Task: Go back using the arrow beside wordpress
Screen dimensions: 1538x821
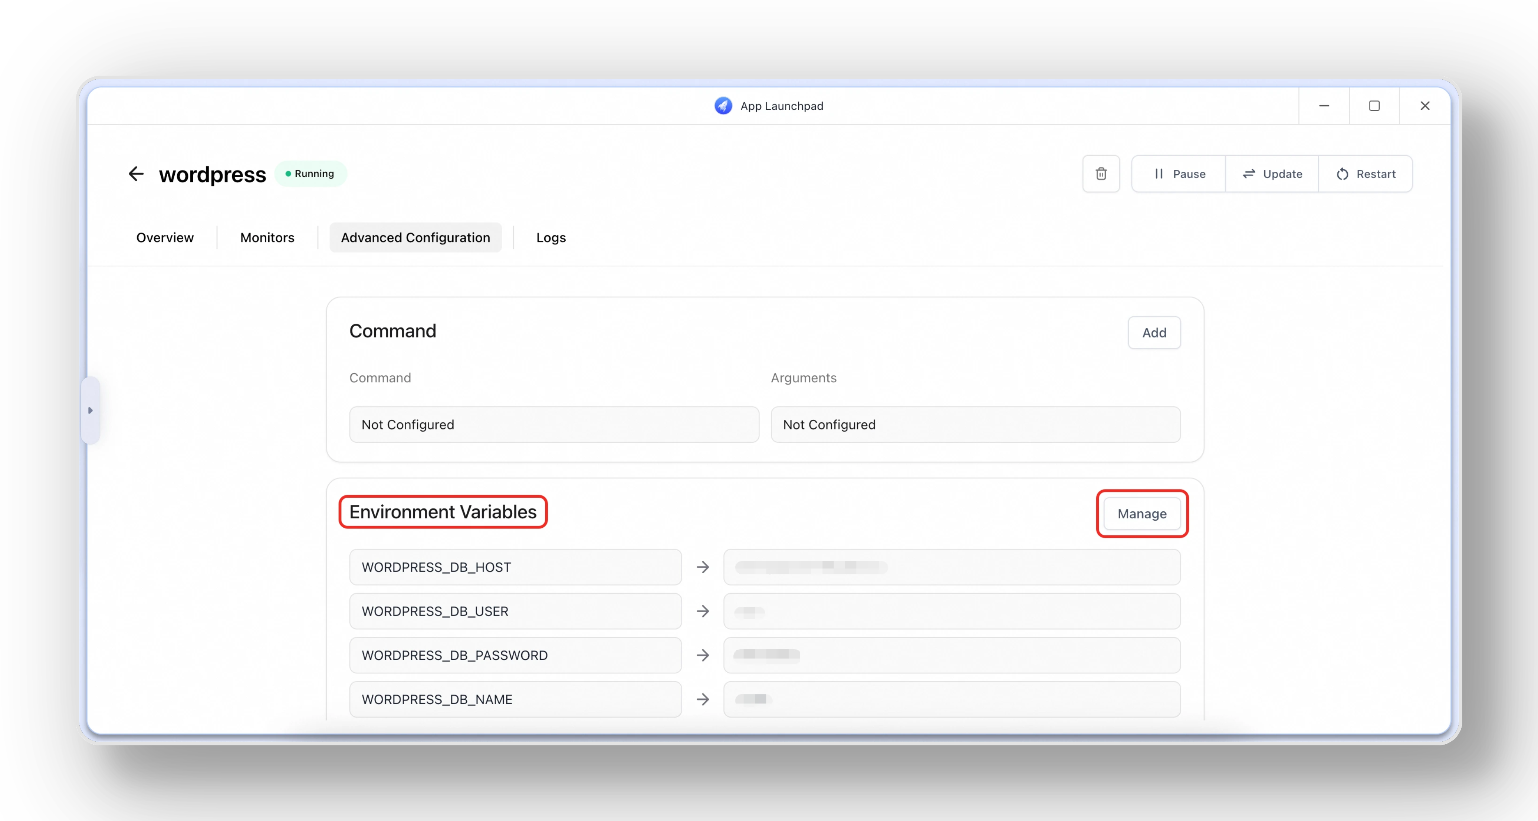Action: (x=136, y=174)
